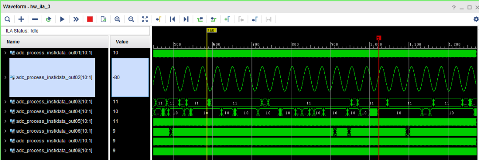The image size is (479, 160).
Task: Go to next marker
Action: click(255, 19)
